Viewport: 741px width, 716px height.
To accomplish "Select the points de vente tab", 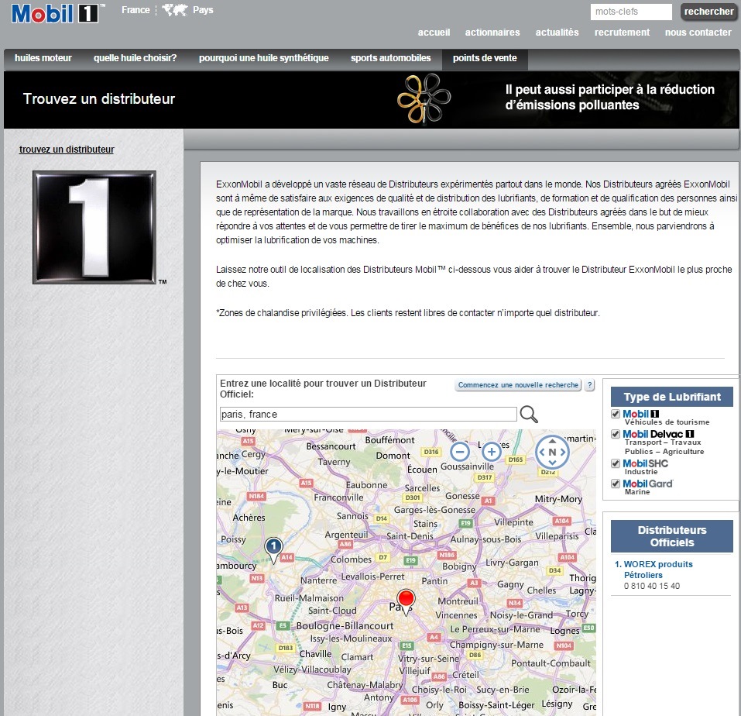I will (x=485, y=58).
